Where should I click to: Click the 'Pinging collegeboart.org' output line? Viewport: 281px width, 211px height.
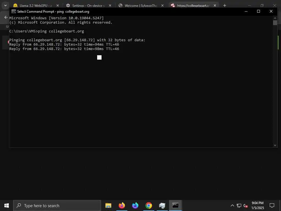pos(77,40)
